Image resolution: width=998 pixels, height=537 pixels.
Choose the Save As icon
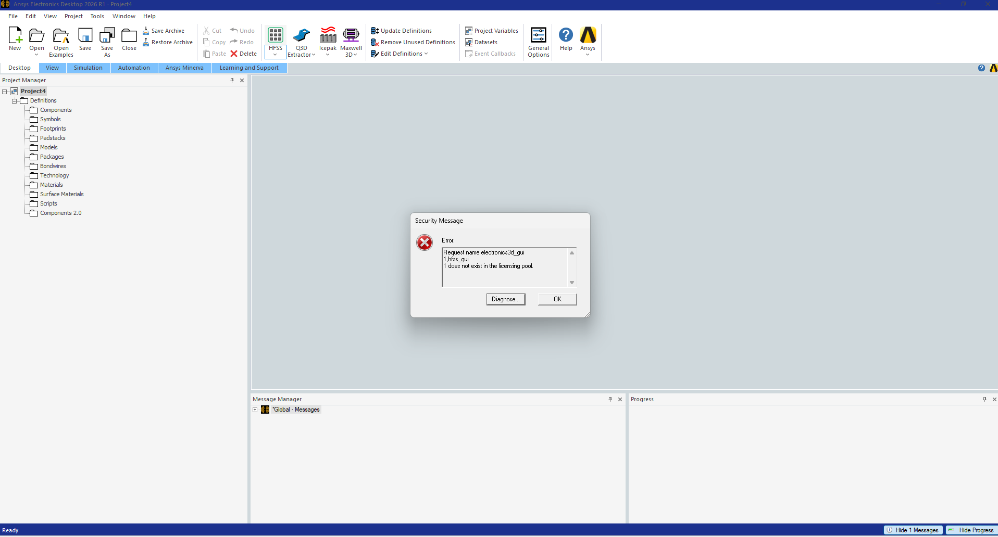pyautogui.click(x=107, y=35)
